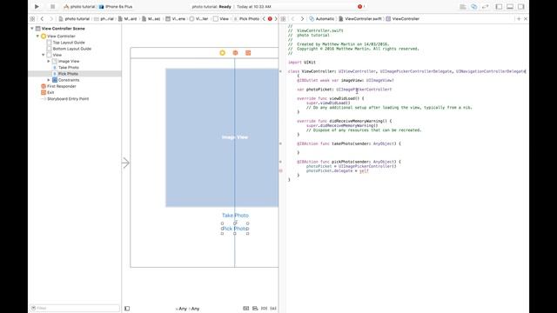Toggle the Navigator panel visibility

(499, 7)
